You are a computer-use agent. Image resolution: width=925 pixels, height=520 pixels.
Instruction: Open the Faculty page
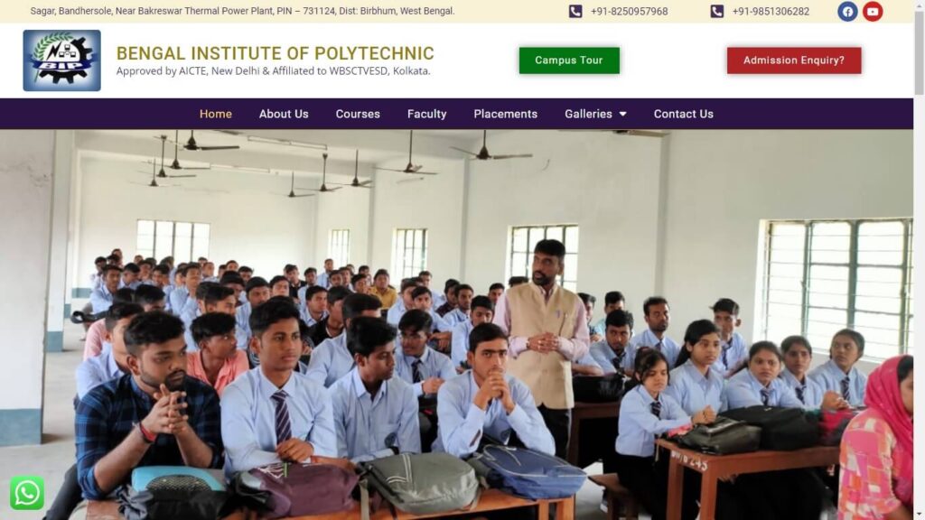[x=426, y=114]
